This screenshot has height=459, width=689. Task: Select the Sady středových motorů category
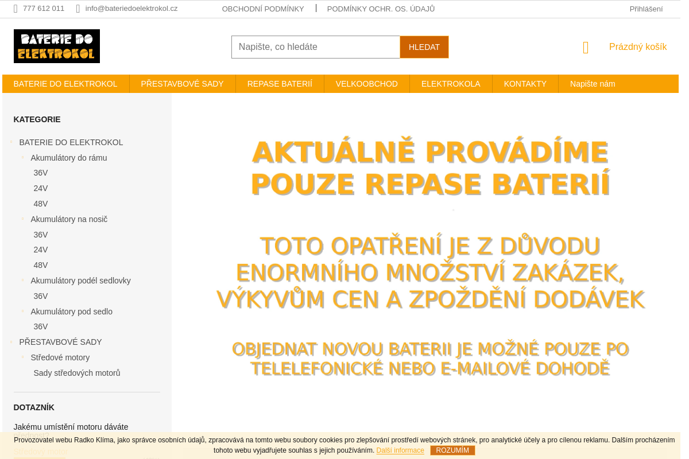click(77, 373)
